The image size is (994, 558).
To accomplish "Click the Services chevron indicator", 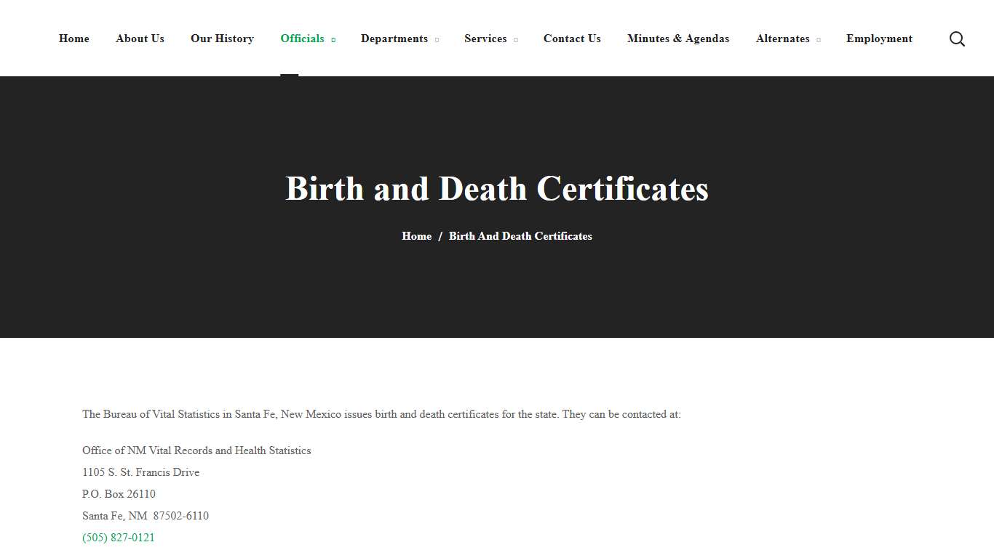I will 516,40.
